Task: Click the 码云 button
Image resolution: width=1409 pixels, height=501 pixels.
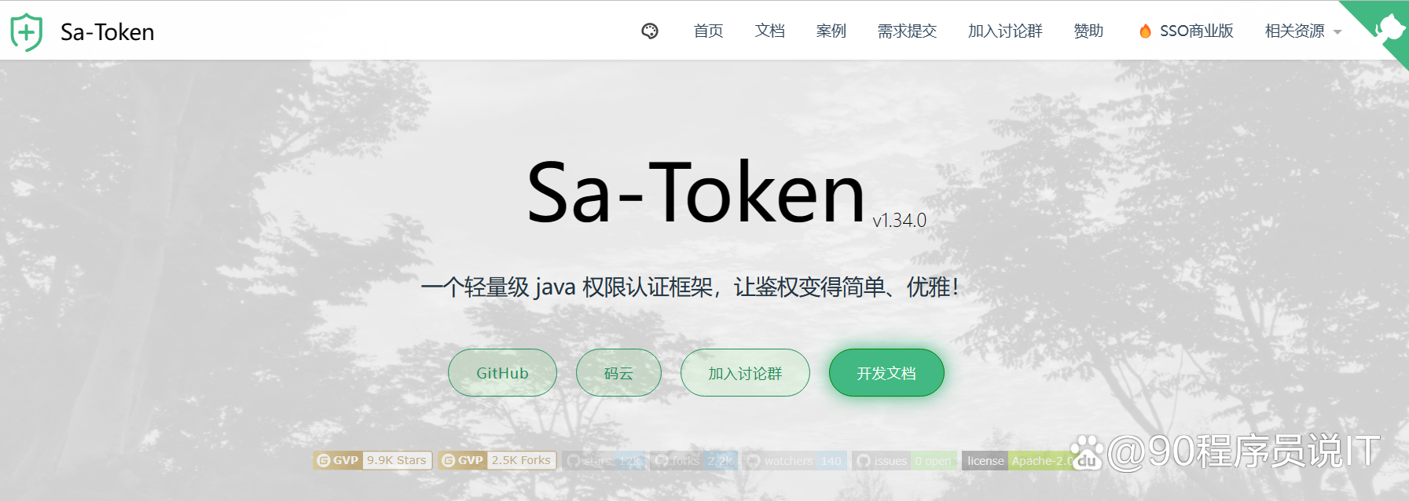Action: click(618, 373)
